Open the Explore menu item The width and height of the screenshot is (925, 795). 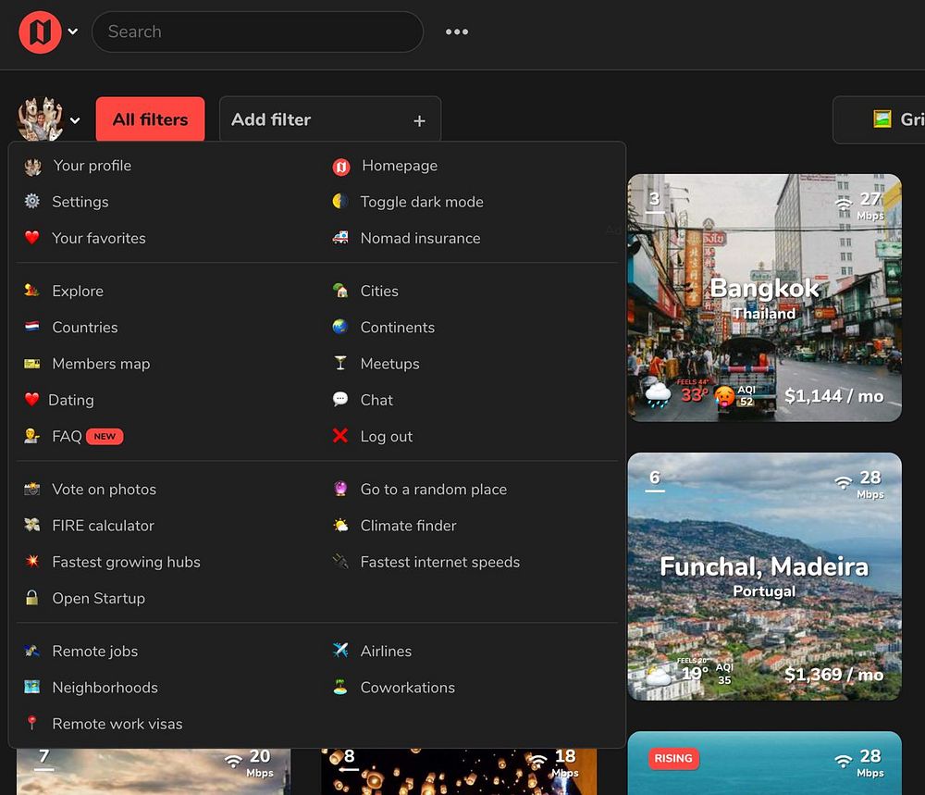78,291
